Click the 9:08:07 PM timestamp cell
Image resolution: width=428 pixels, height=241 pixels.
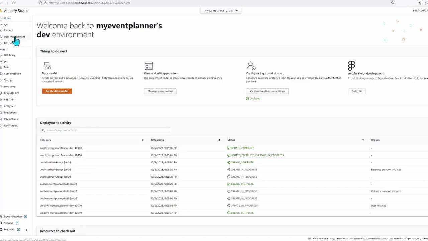(164, 191)
